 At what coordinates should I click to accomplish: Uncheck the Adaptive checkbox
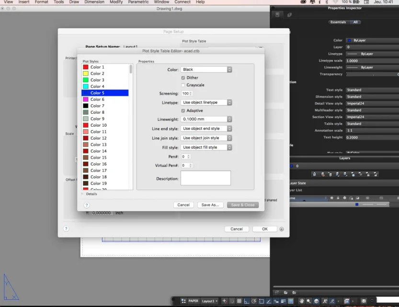(183, 110)
